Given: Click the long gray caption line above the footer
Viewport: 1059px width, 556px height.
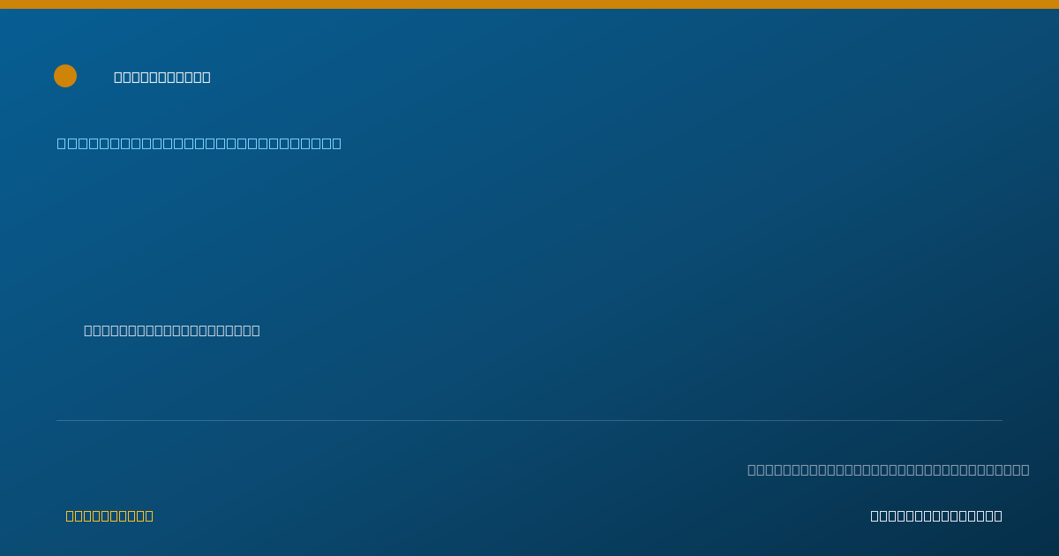Looking at the screenshot, I should (x=889, y=470).
